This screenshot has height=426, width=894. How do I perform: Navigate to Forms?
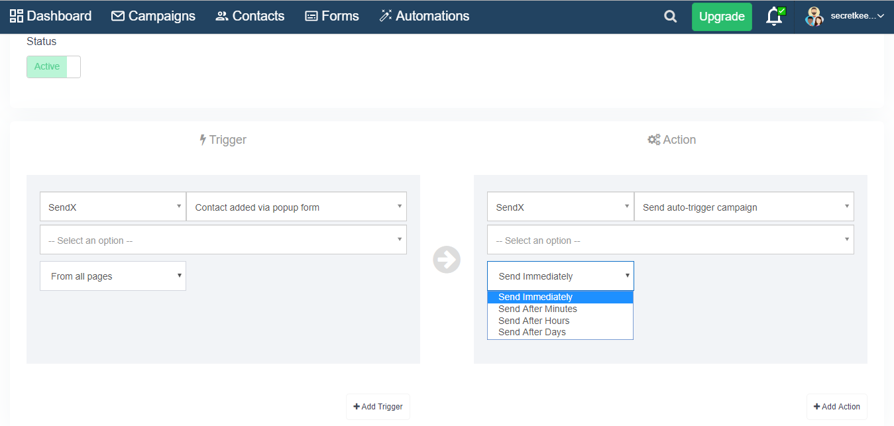pyautogui.click(x=331, y=16)
